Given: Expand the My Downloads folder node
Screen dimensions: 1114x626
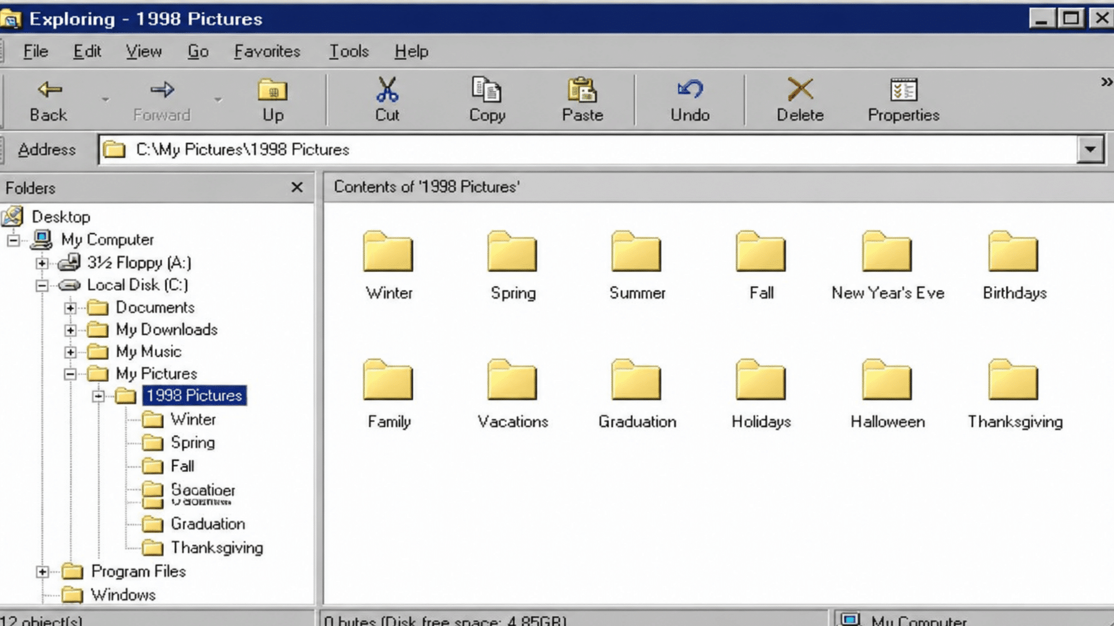Looking at the screenshot, I should coord(70,330).
